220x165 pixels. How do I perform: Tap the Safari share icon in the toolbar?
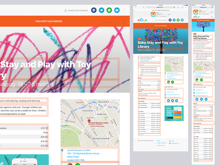pos(144,7)
